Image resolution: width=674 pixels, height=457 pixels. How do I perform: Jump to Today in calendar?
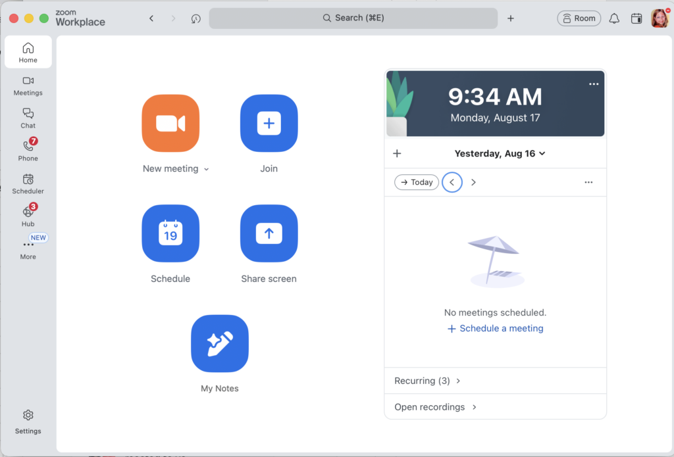click(417, 182)
